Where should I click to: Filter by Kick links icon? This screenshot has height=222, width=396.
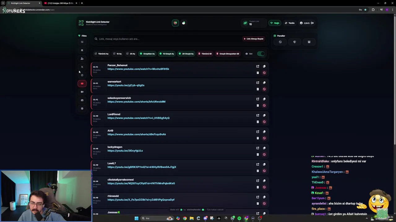pyautogui.click(x=82, y=50)
